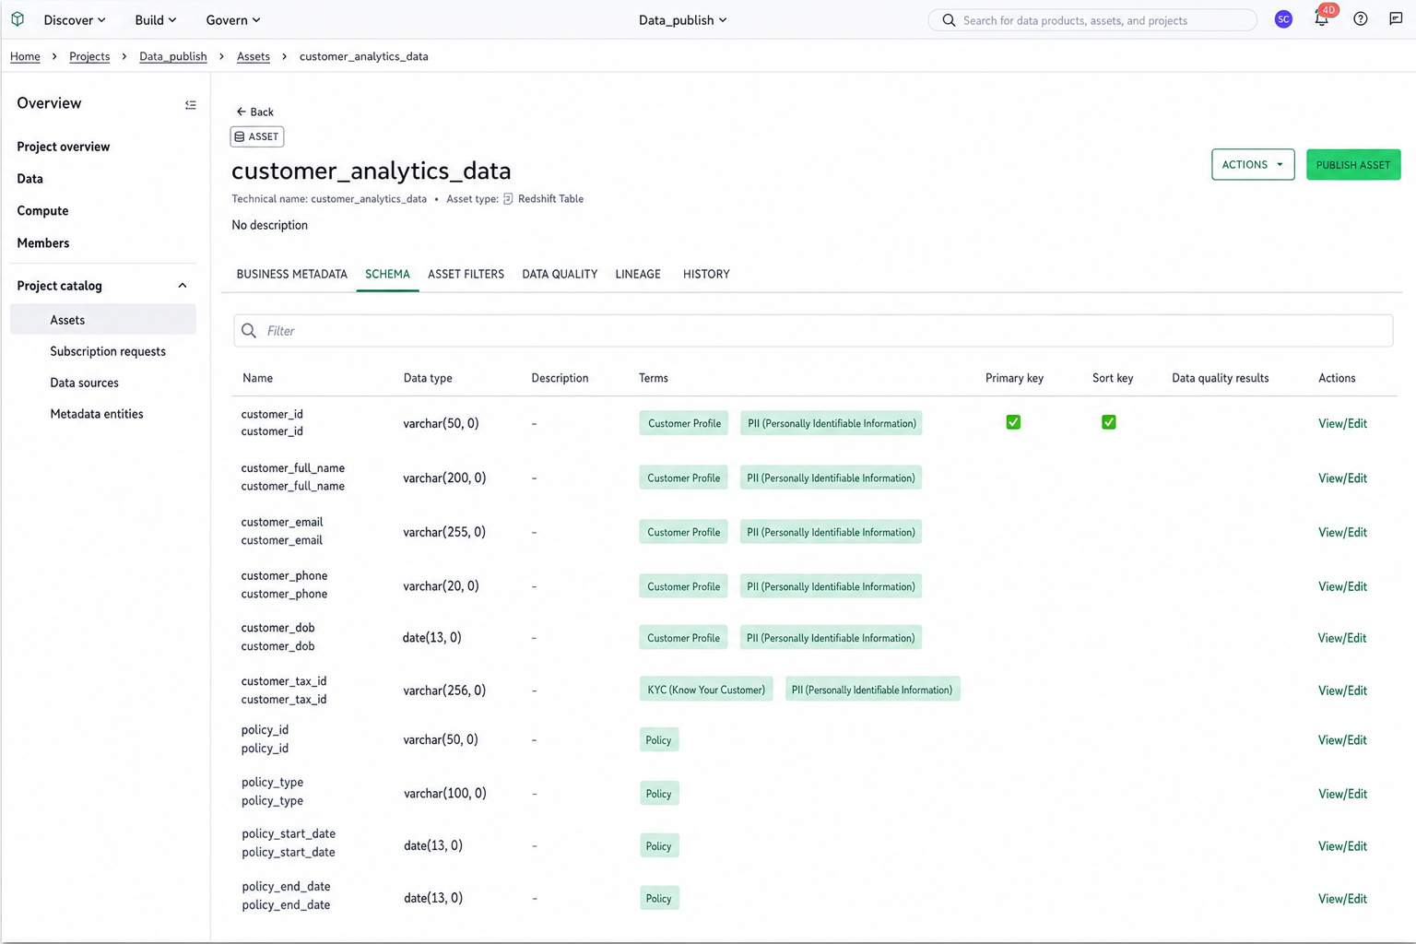Collapse the Overview sidebar panel
1416x944 pixels.
coord(191,104)
